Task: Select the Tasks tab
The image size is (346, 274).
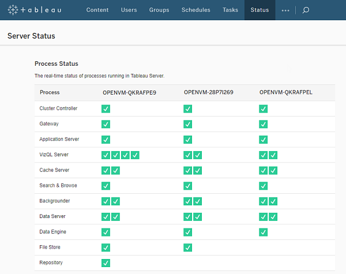Action: (230, 10)
